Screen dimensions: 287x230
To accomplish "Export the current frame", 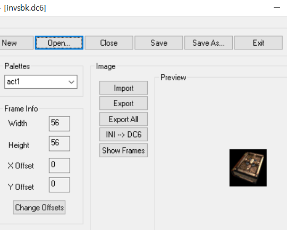I will [x=123, y=104].
